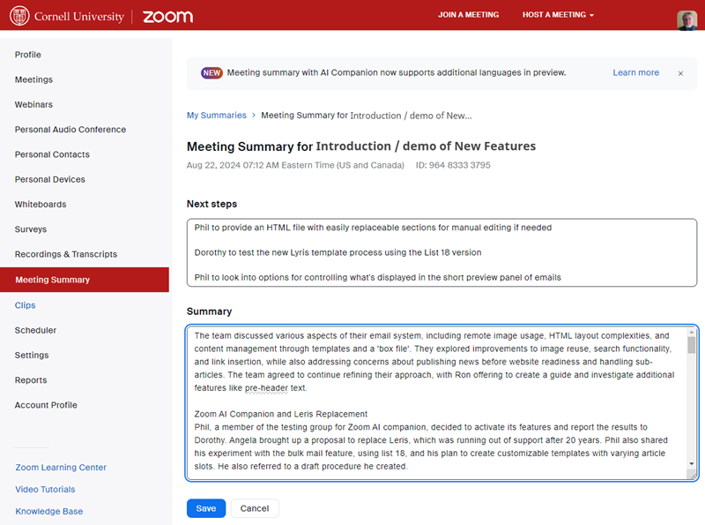This screenshot has width=705, height=525.
Task: Click the Summary scrollbar down arrow
Action: 692,464
